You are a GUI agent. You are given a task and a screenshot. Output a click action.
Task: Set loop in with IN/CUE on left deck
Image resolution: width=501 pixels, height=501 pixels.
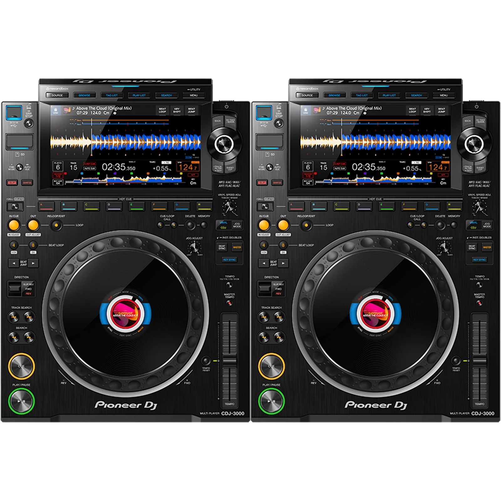14,225
